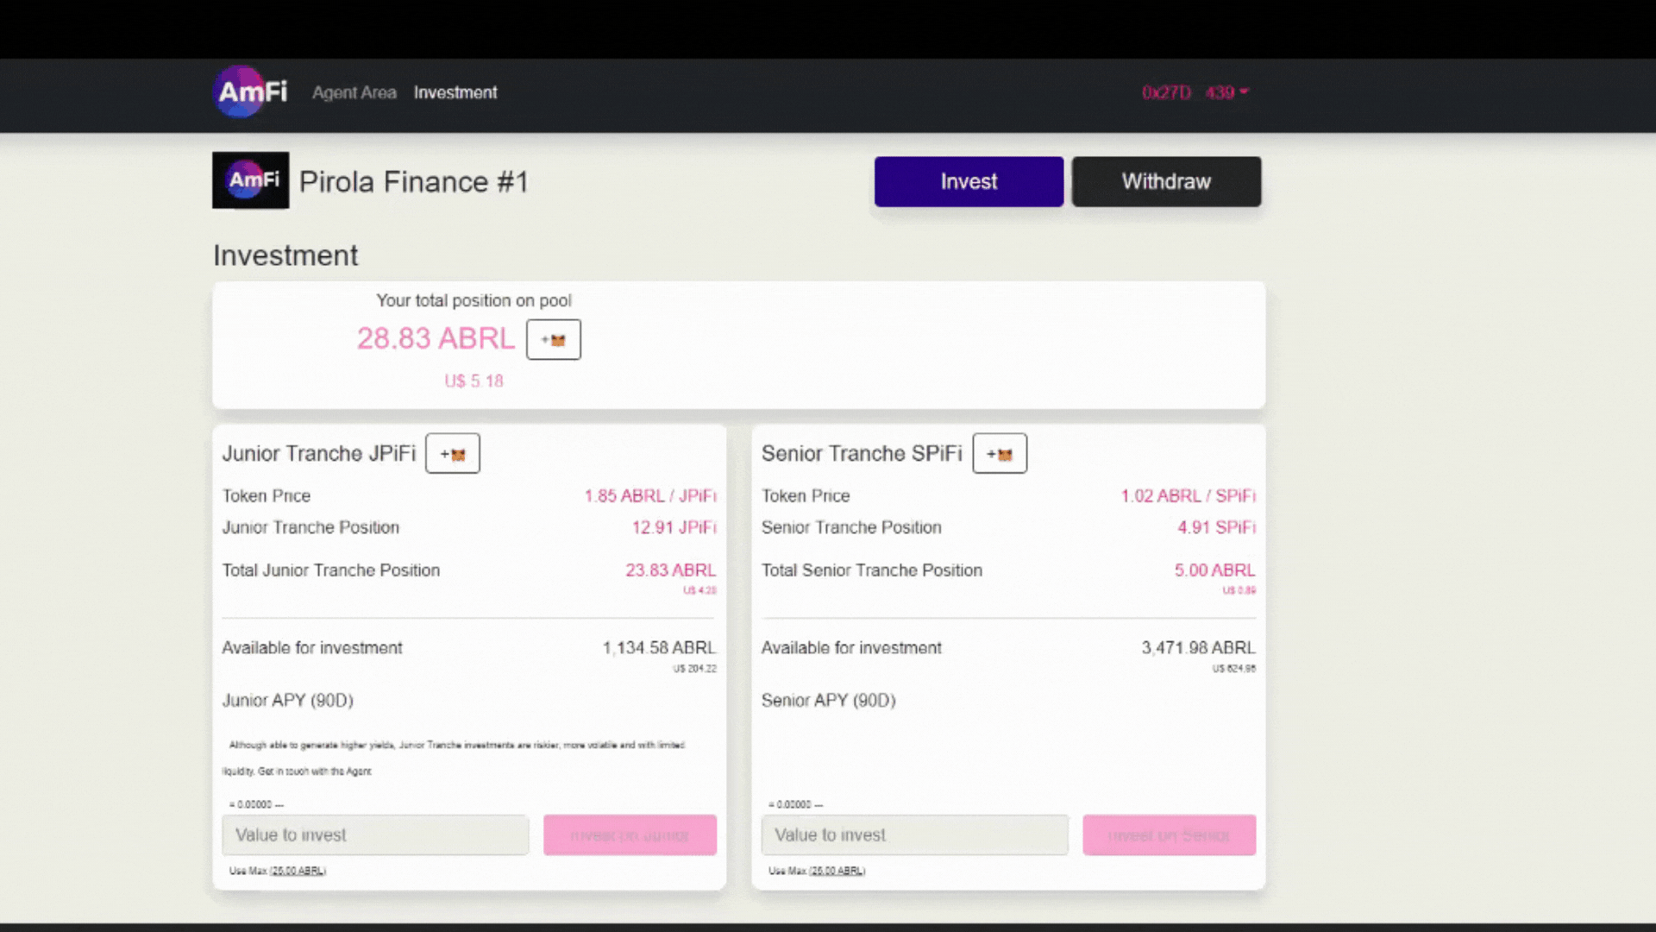Viewport: 1656px width, 932px height.
Task: Add SPiFi token to MetaMask
Action: click(999, 454)
